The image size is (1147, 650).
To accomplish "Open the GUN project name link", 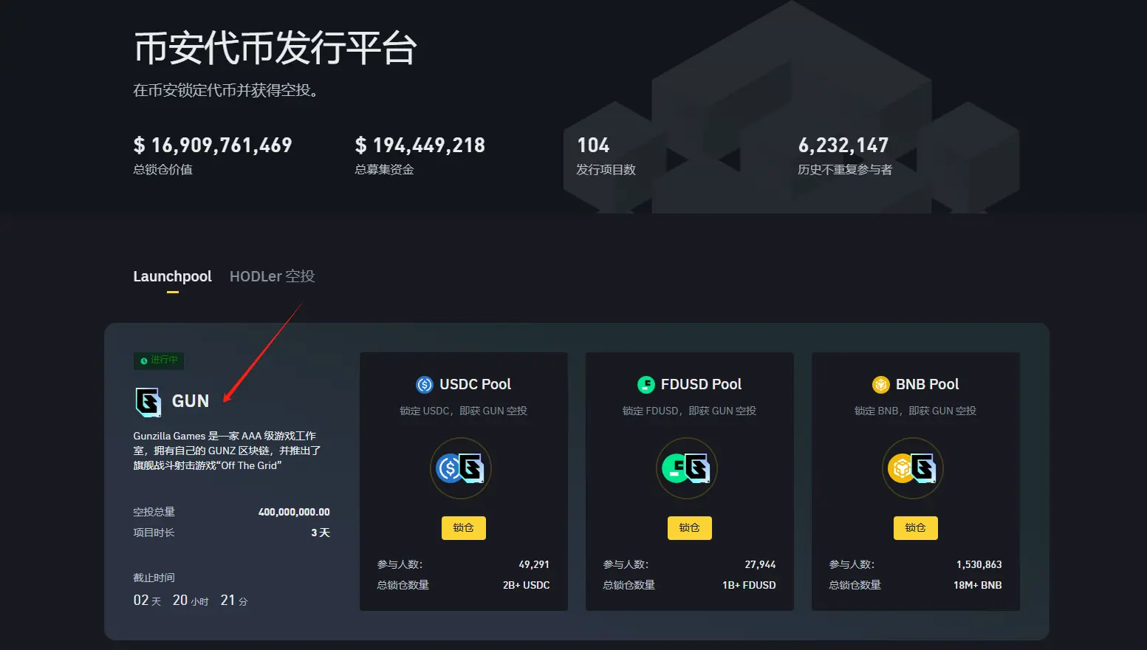I will click(x=190, y=401).
